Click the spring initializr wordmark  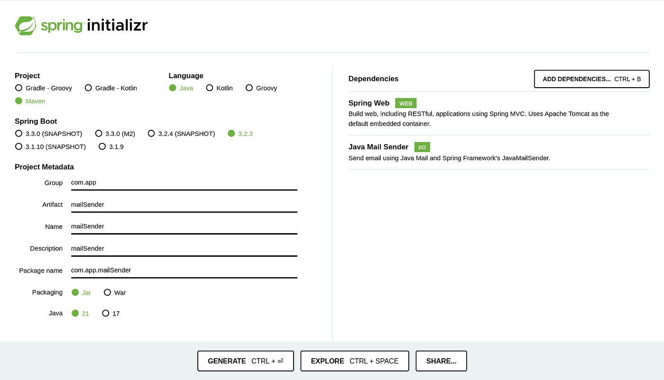94,26
